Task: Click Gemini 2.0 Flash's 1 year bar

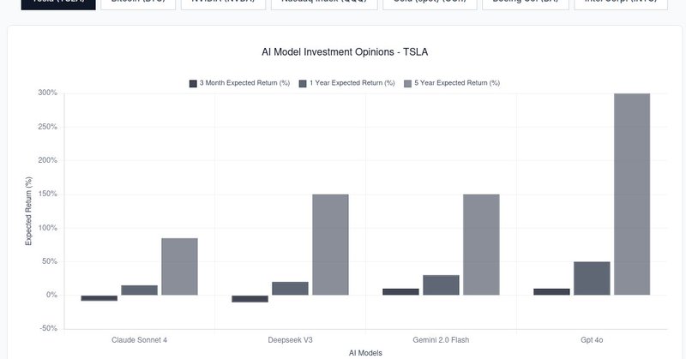Action: 441,285
